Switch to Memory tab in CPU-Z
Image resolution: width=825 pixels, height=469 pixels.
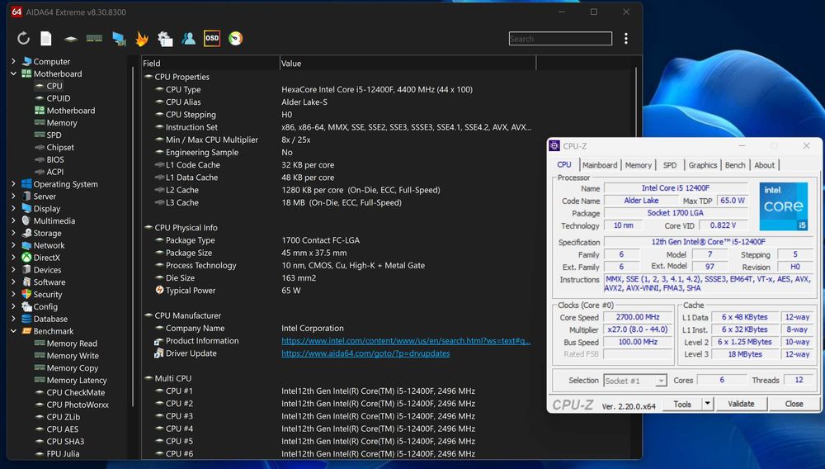639,165
